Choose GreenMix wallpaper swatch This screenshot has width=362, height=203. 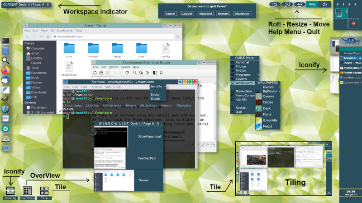point(258,120)
